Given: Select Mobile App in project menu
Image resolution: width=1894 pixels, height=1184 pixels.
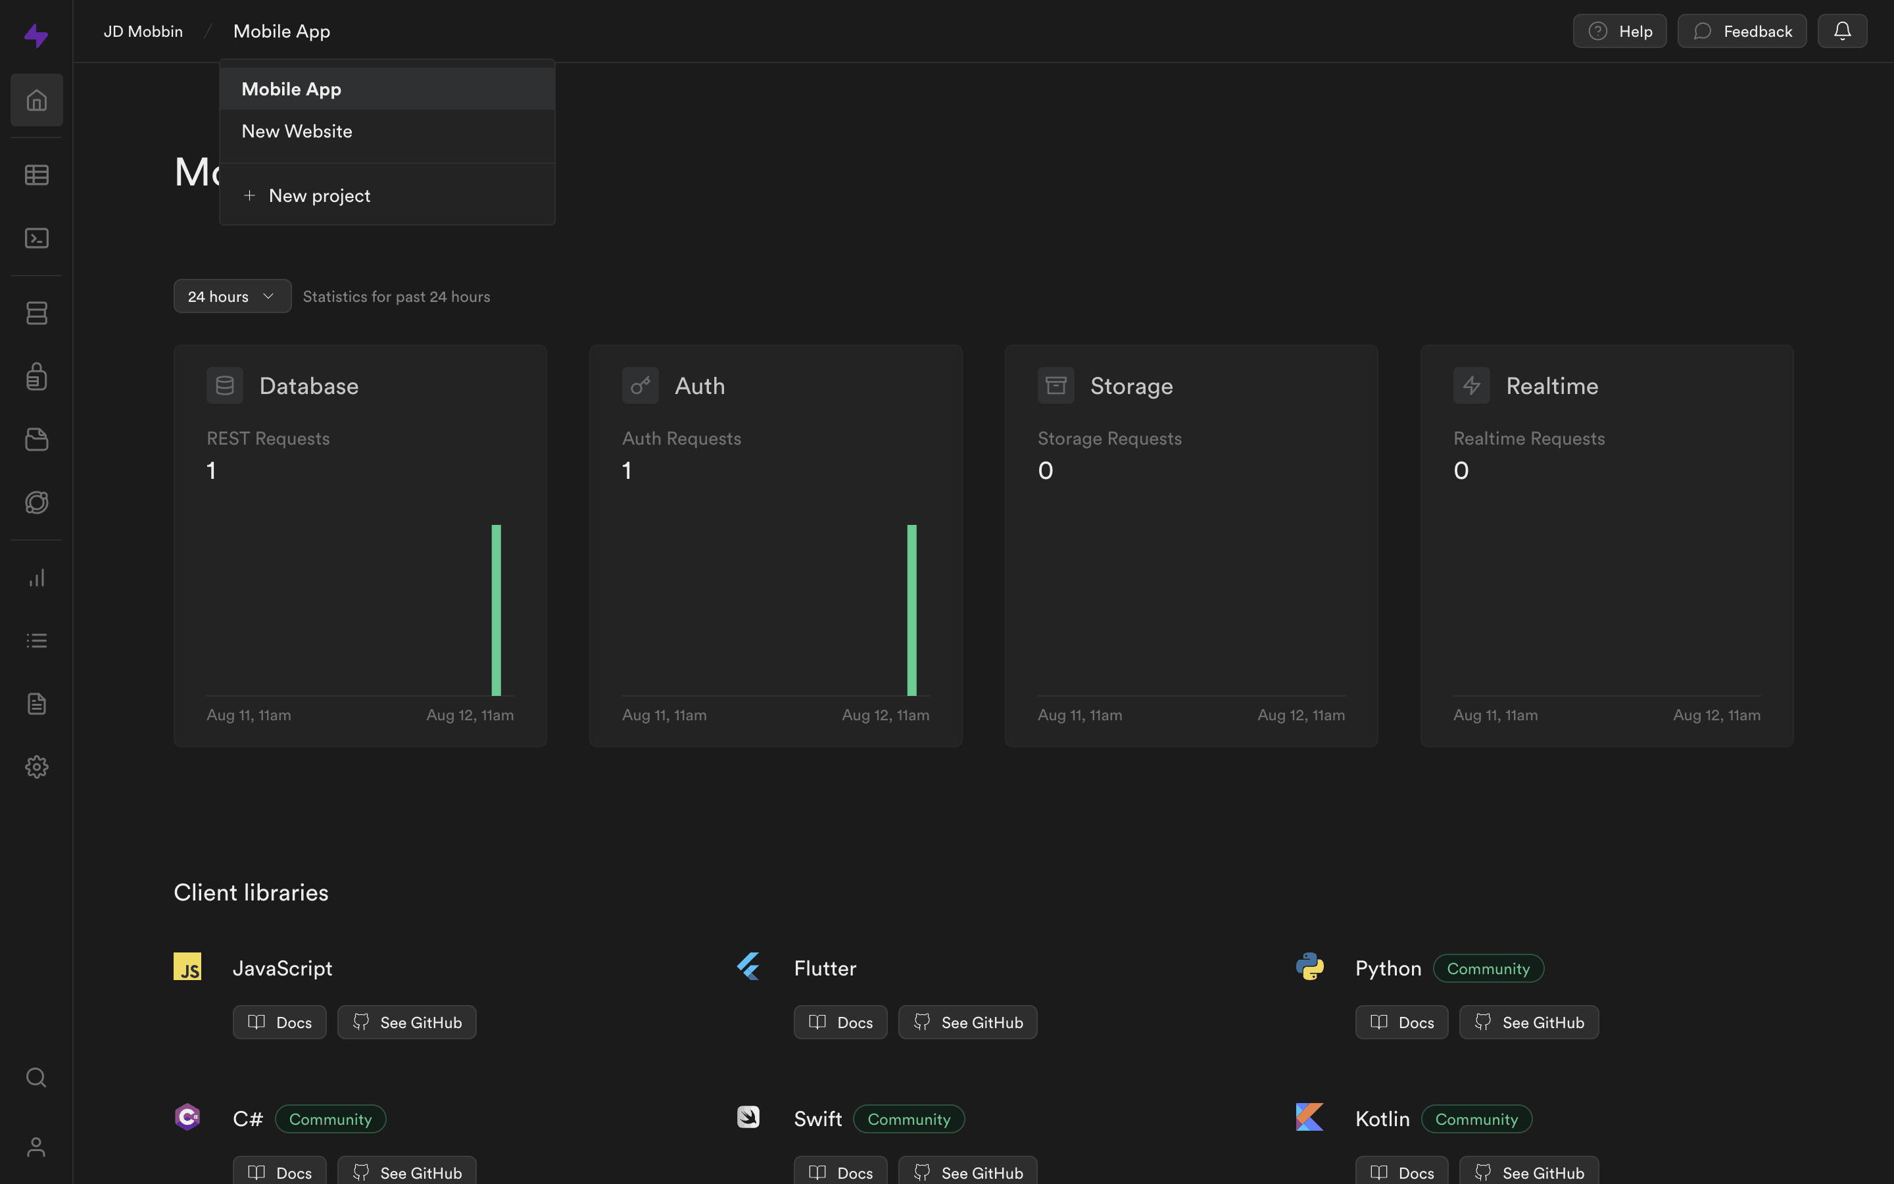Looking at the screenshot, I should click(291, 89).
